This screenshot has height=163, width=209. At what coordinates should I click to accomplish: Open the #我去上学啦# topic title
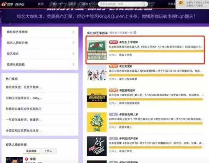[128, 42]
